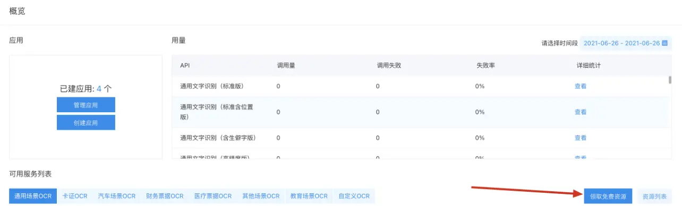The height and width of the screenshot is (206, 682).
Task: Click the 调用失败 column header
Action: 388,65
